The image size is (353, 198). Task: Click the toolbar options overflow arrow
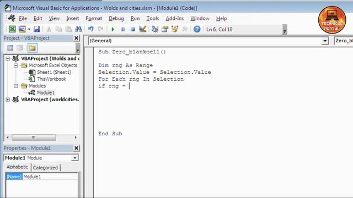coord(285,30)
